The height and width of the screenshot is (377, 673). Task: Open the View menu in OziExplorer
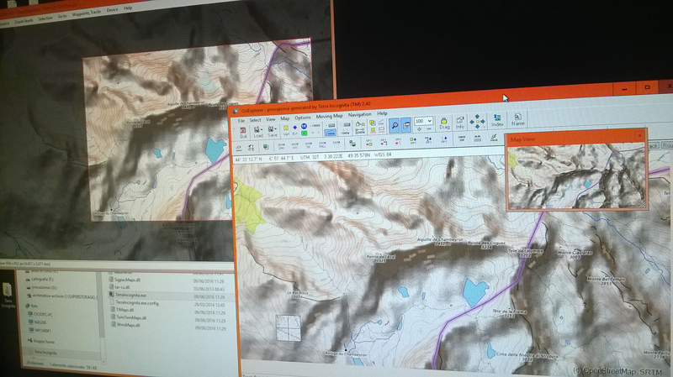(270, 119)
